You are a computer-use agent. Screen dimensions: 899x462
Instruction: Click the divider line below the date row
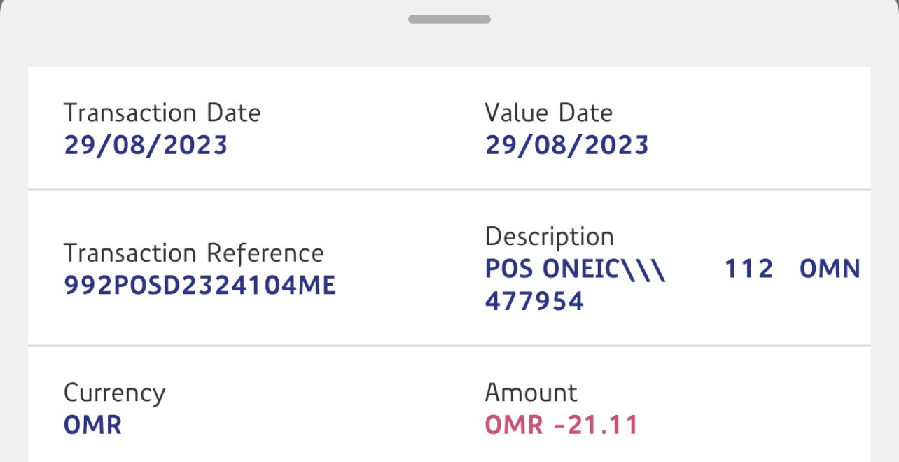pos(449,189)
